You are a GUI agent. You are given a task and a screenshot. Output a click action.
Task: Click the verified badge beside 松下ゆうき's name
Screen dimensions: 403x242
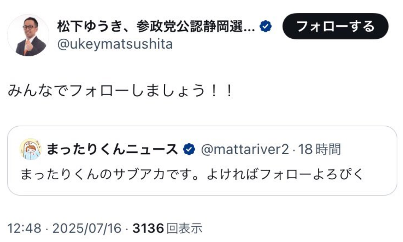[x=265, y=27]
